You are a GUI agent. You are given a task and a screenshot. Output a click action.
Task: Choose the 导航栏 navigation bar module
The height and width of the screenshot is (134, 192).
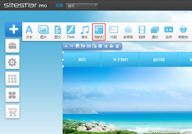pos(99,32)
